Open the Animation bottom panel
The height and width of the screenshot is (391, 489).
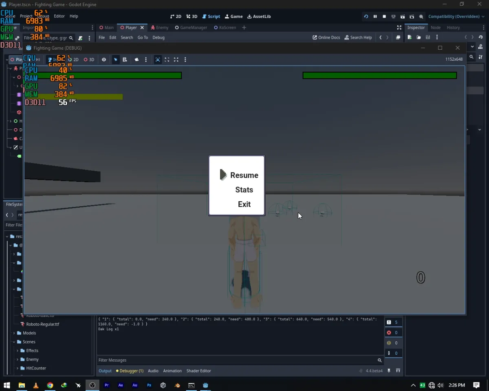click(x=172, y=371)
